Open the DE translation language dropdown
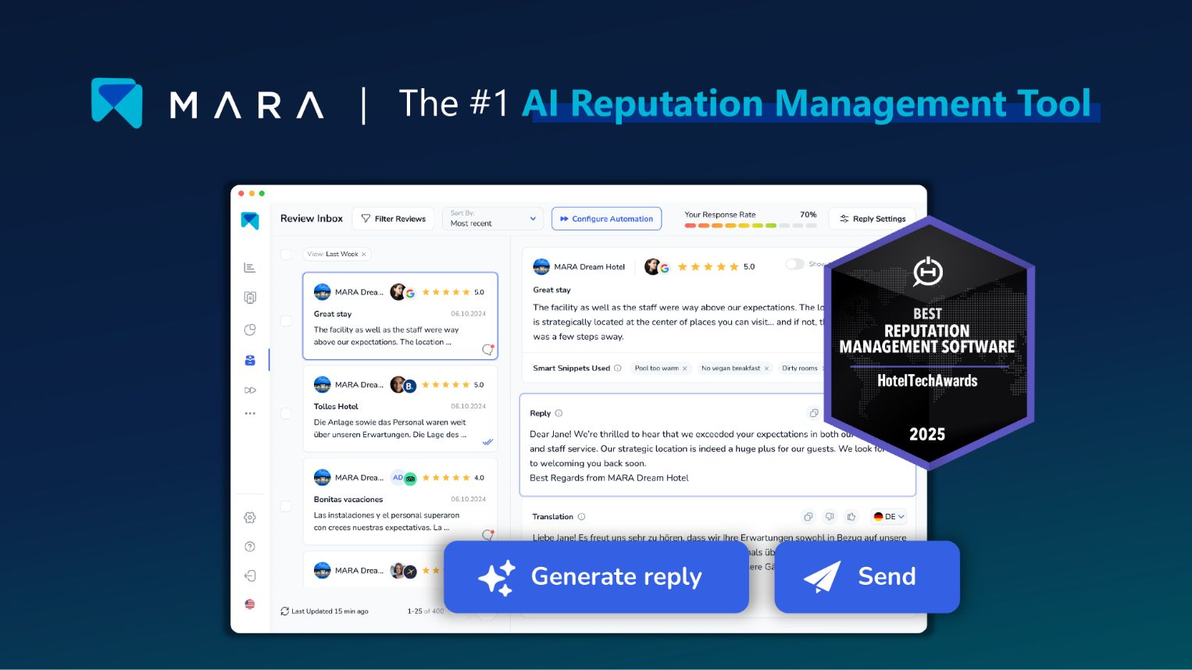1192x670 pixels. click(889, 517)
